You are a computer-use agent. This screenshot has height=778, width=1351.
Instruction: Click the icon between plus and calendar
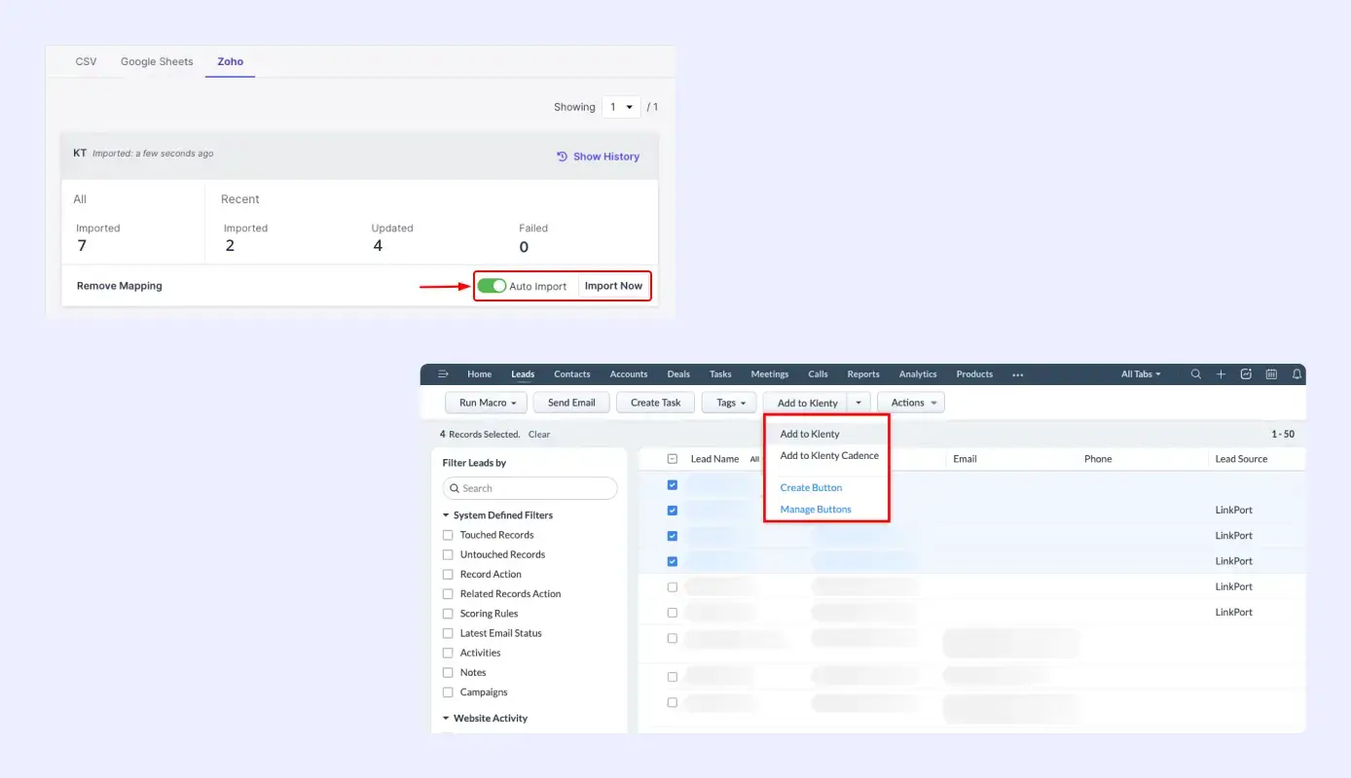tap(1246, 374)
